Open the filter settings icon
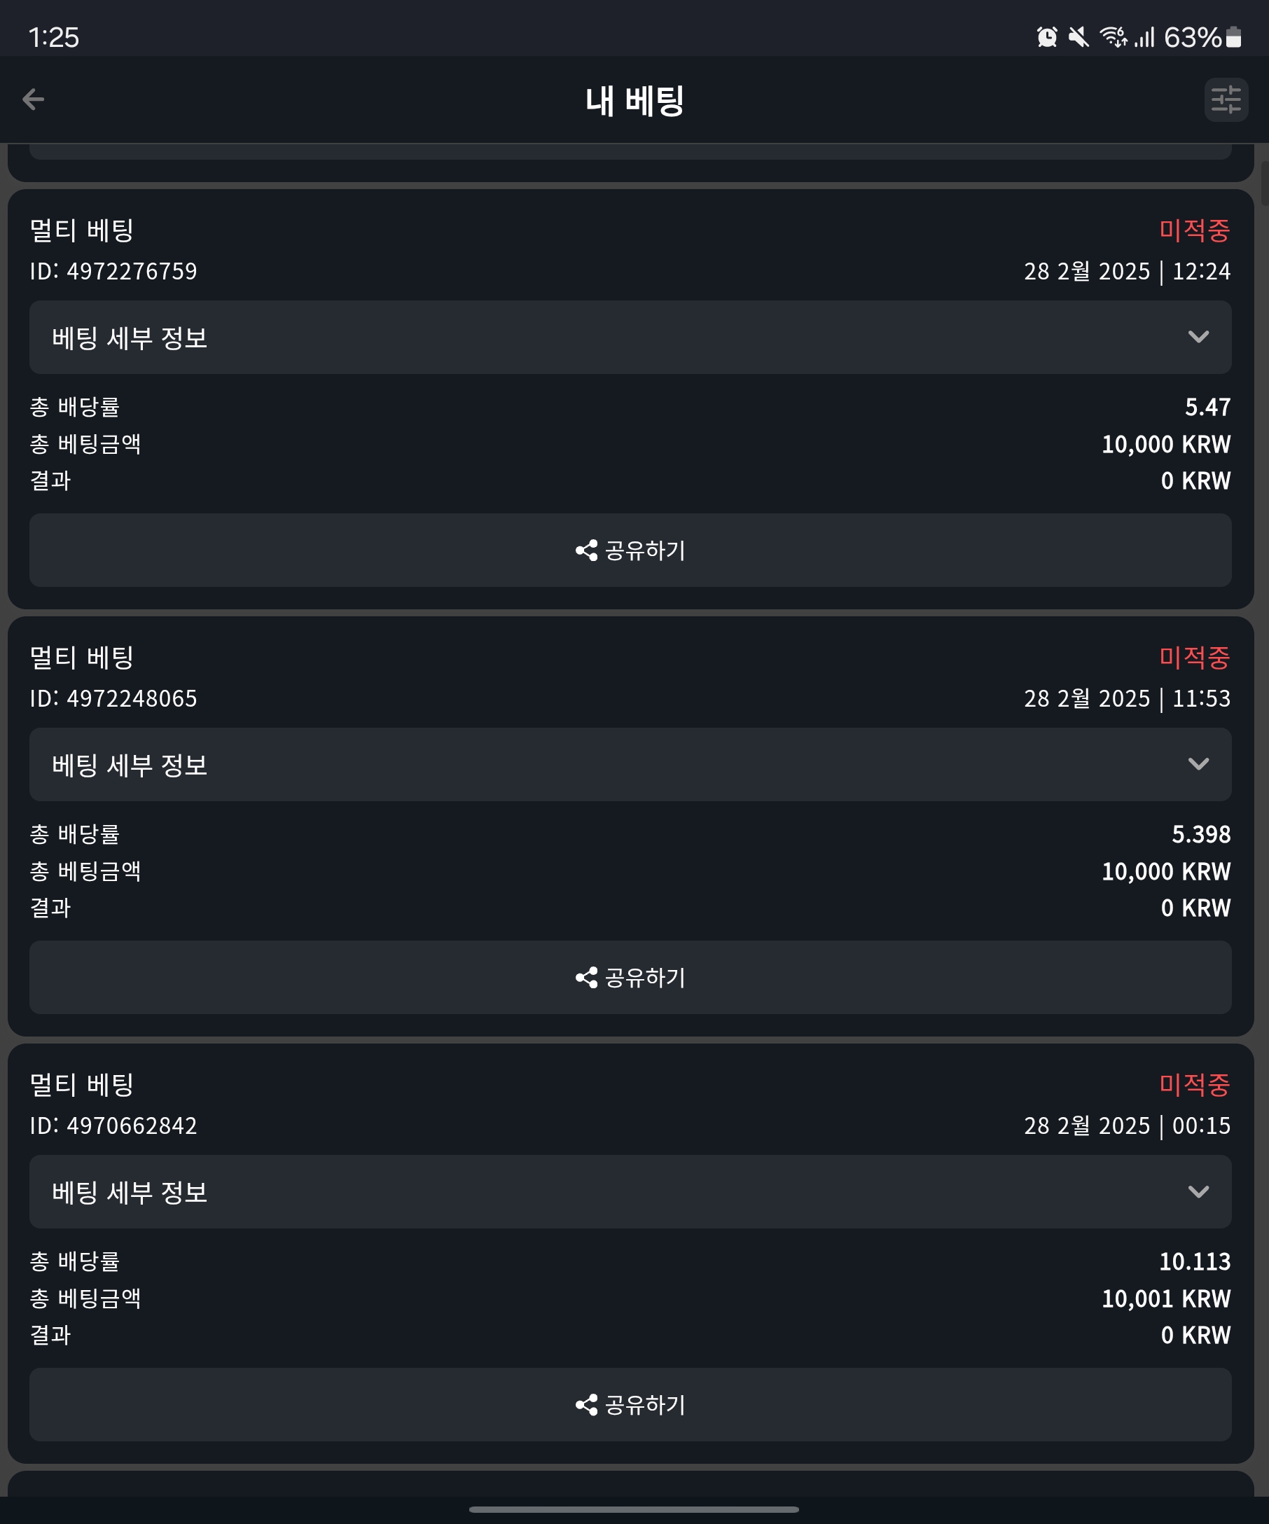 click(x=1226, y=99)
